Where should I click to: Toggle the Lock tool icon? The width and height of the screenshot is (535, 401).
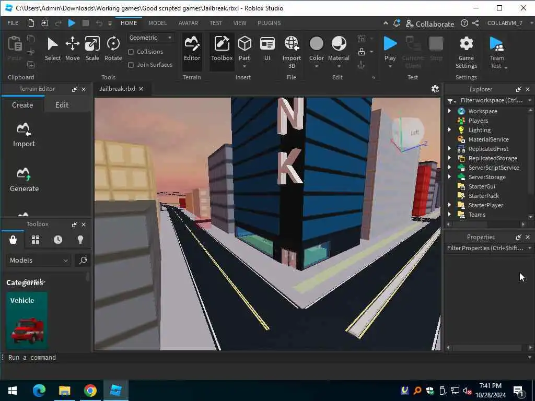point(362,52)
